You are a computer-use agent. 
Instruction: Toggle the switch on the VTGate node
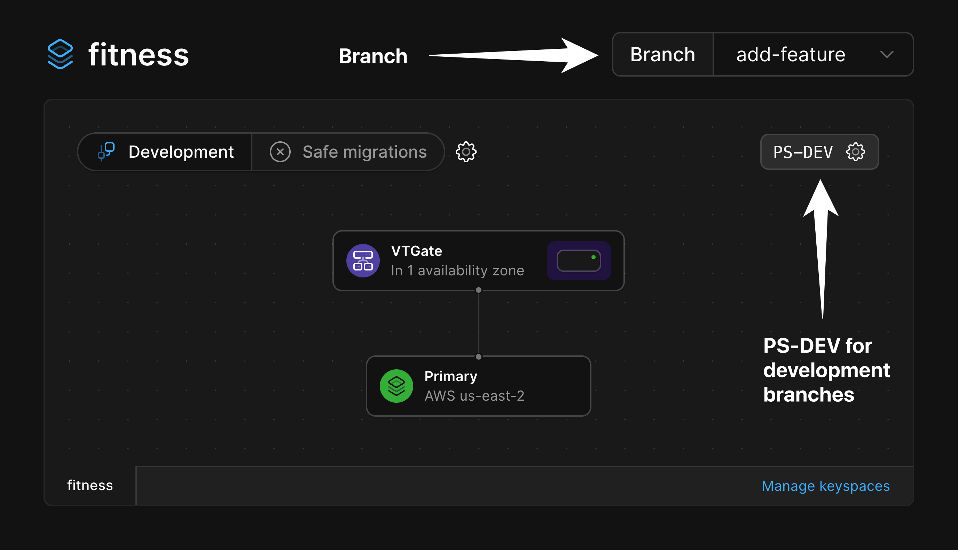[x=578, y=261]
